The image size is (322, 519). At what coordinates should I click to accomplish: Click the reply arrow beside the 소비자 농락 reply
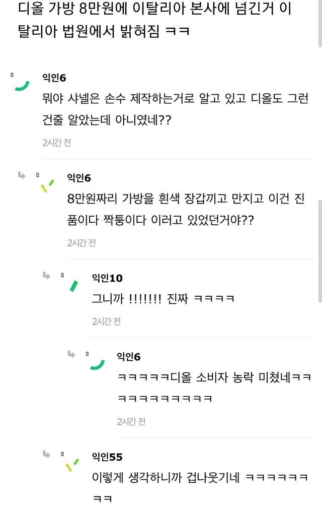(71, 354)
